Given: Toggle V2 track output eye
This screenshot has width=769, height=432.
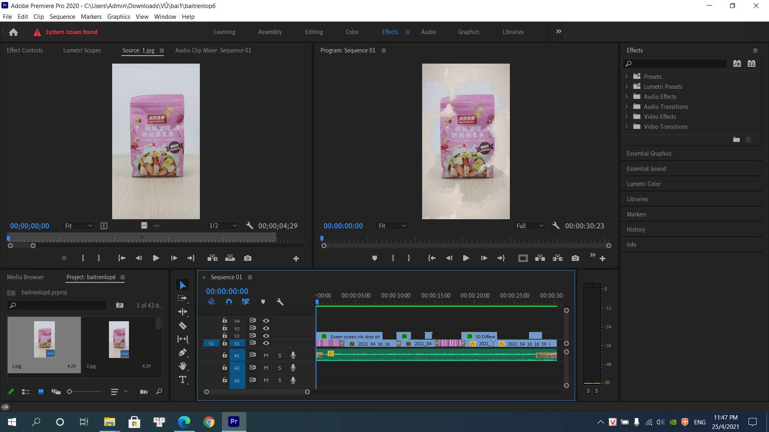Looking at the screenshot, I should click(266, 336).
